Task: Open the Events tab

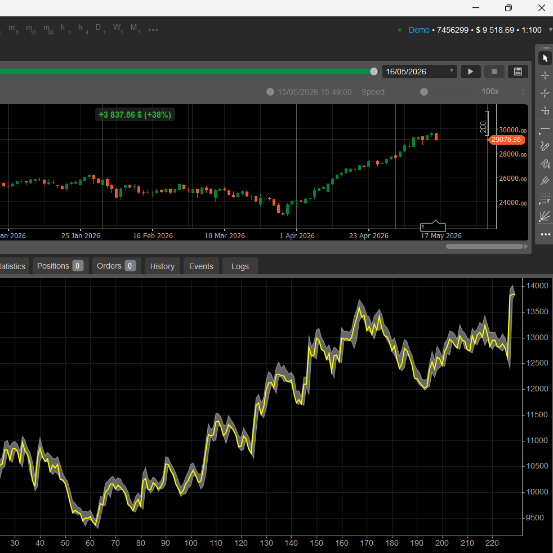Action: (x=201, y=266)
